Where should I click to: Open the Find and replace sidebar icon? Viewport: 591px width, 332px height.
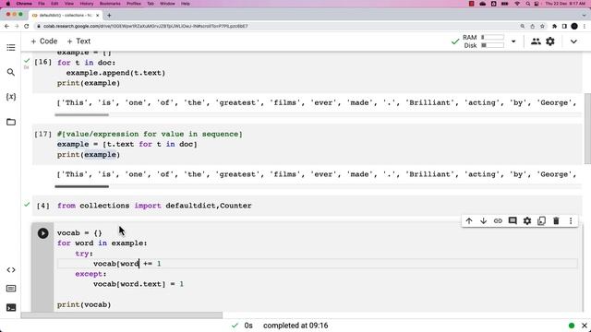coord(11,72)
